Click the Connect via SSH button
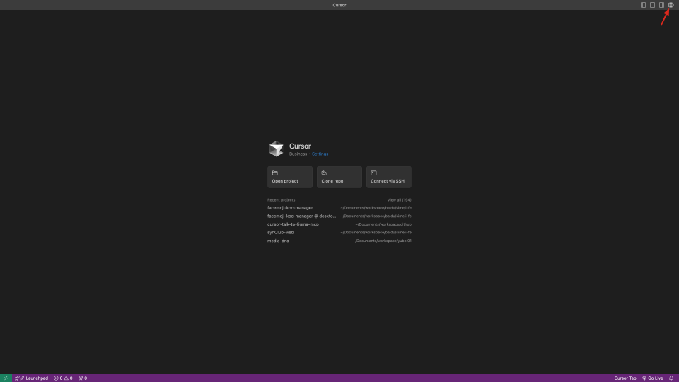The width and height of the screenshot is (679, 382). pyautogui.click(x=389, y=177)
